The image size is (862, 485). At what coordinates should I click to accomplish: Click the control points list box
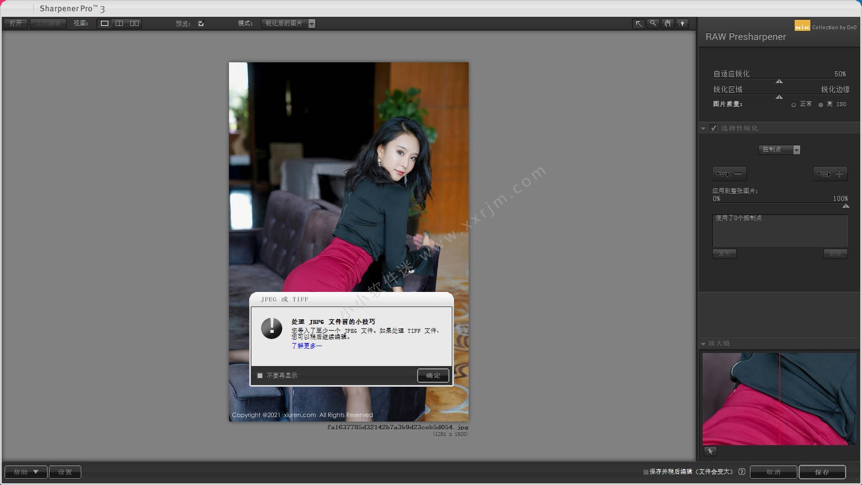click(780, 230)
